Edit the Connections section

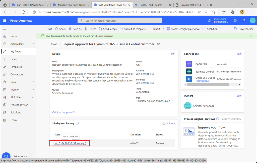pos(239,54)
